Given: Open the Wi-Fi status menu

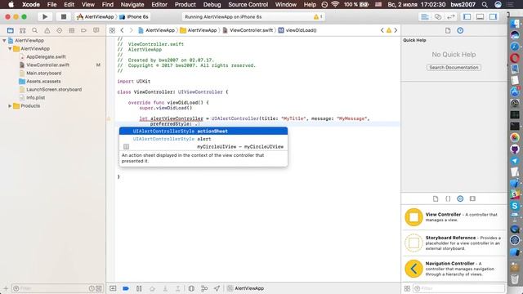Looking at the screenshot, I should (335, 5).
